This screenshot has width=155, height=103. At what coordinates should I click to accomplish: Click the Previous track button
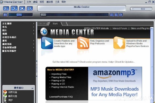[6, 8]
